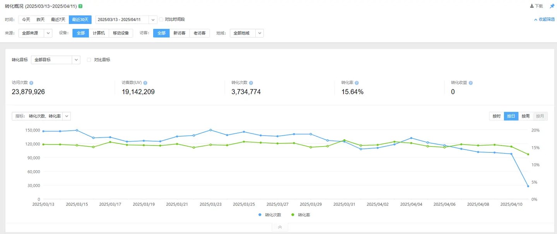This screenshot has width=557, height=234.
Task: Open the 全部目标 conversion goal dropdown
Action: pos(56,60)
